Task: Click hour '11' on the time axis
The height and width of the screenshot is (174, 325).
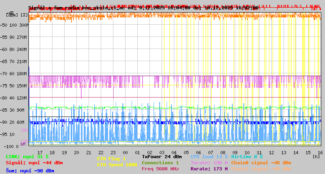Action: pyautogui.click(x=259, y=153)
